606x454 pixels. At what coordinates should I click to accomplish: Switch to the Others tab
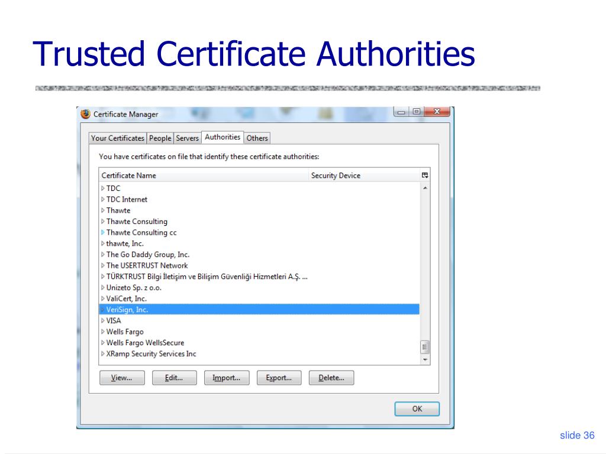[257, 138]
